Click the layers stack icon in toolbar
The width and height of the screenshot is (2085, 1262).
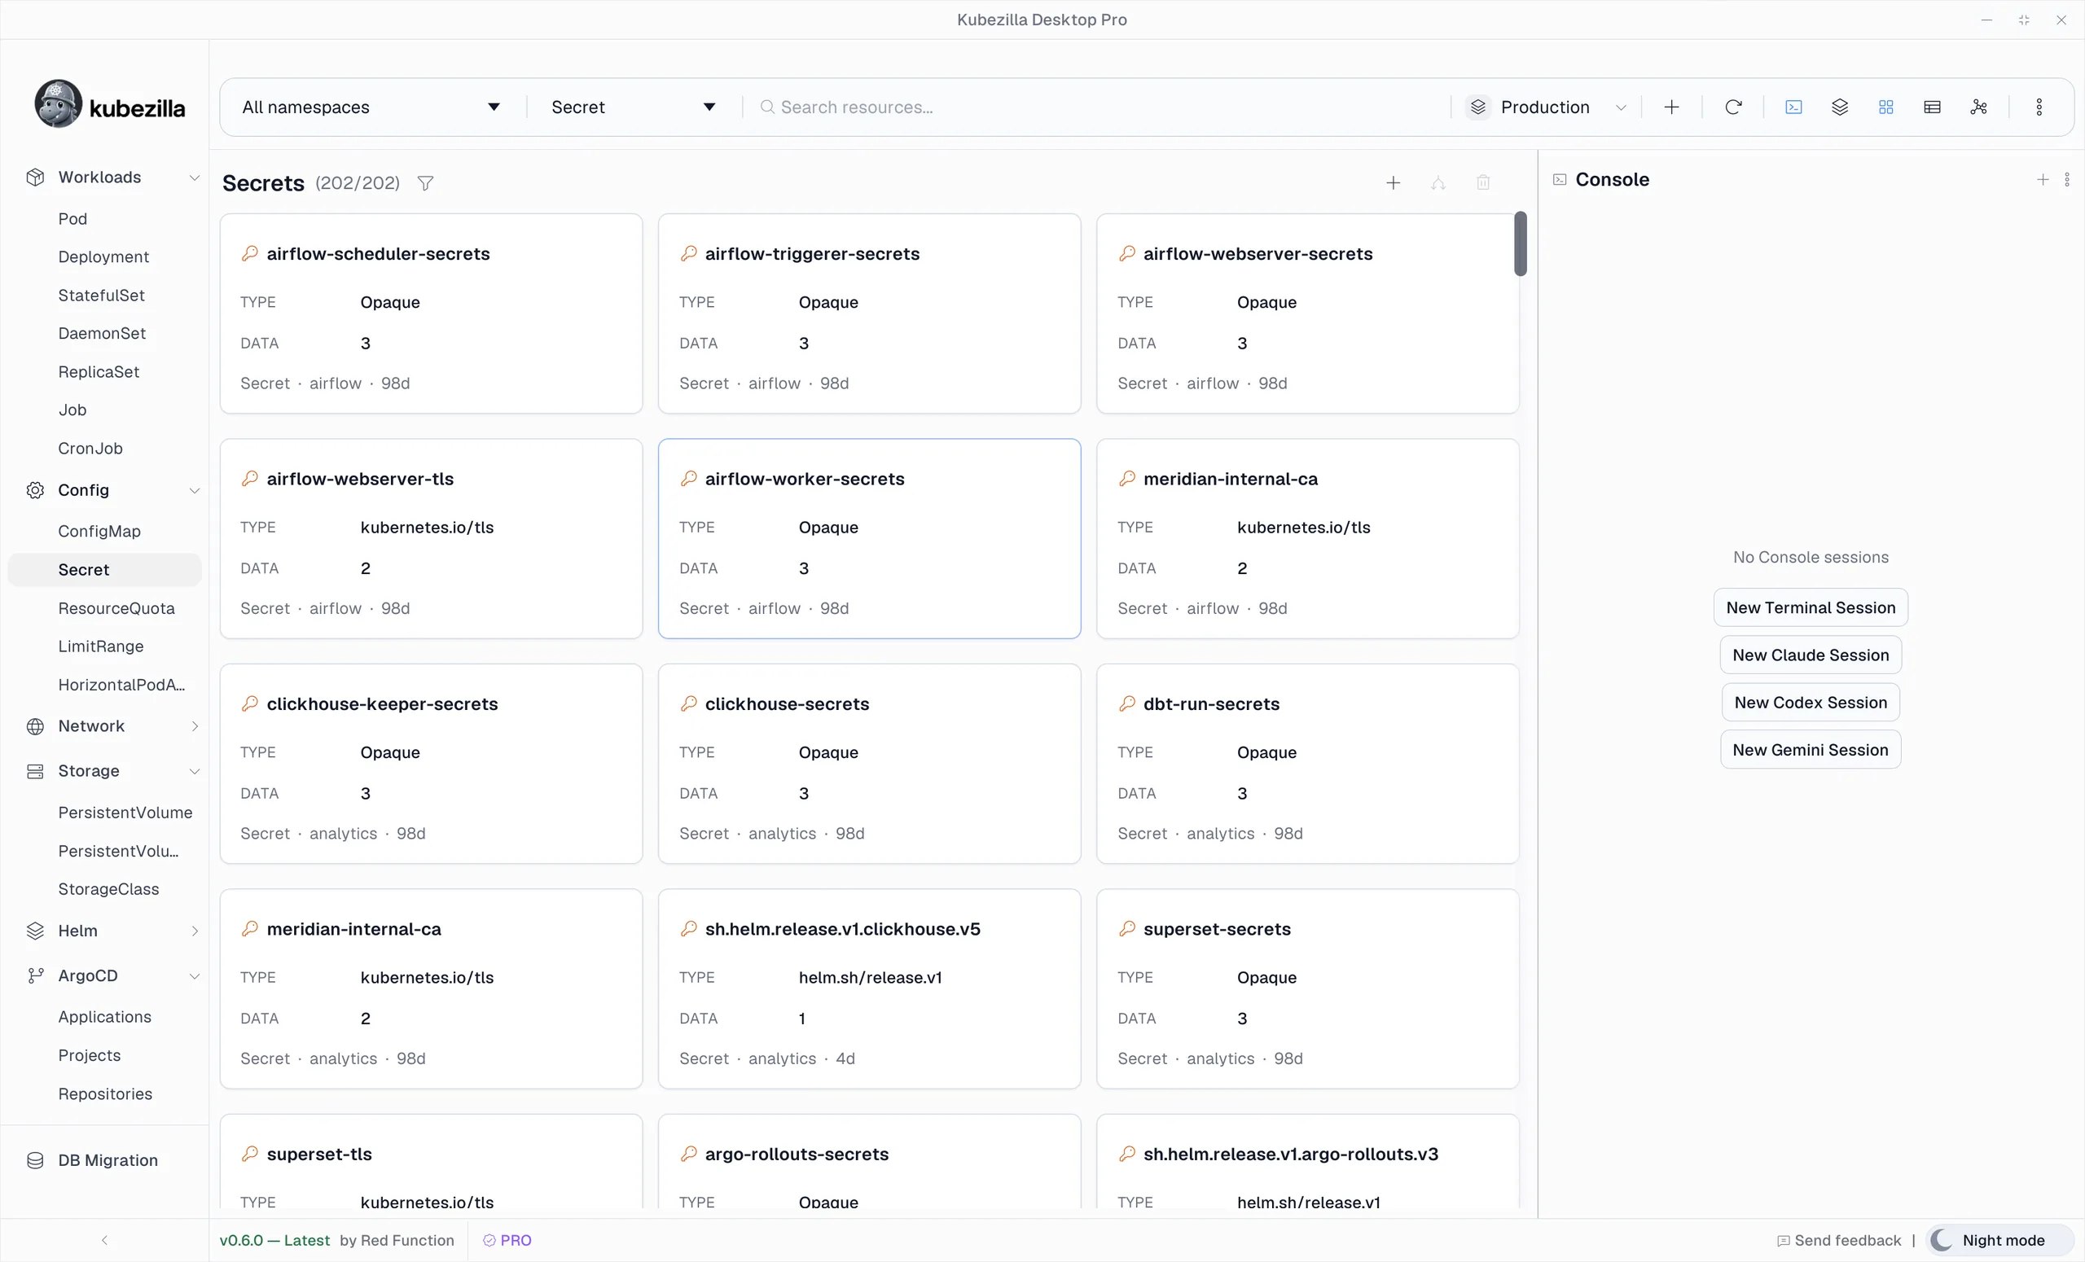click(x=1840, y=107)
